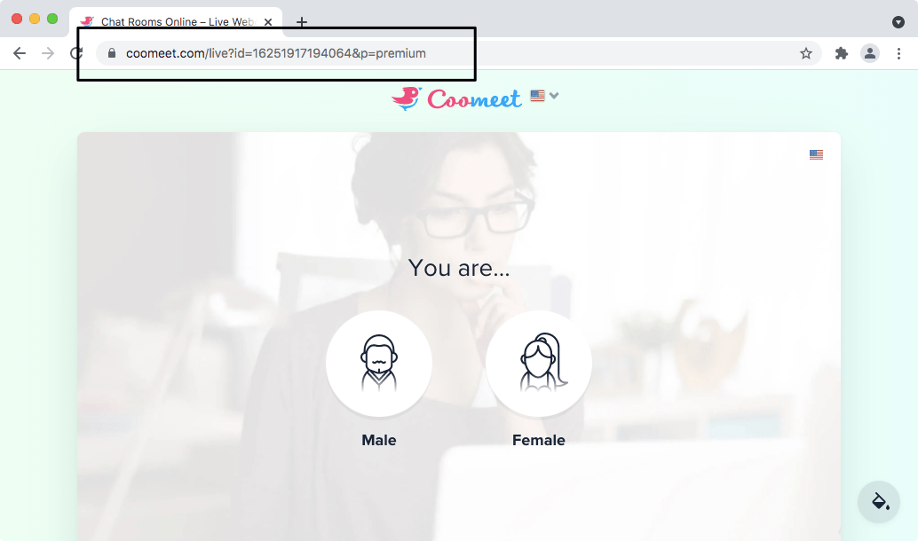Viewport: 918px width, 541px height.
Task: Go back to the previous page
Action: (20, 54)
